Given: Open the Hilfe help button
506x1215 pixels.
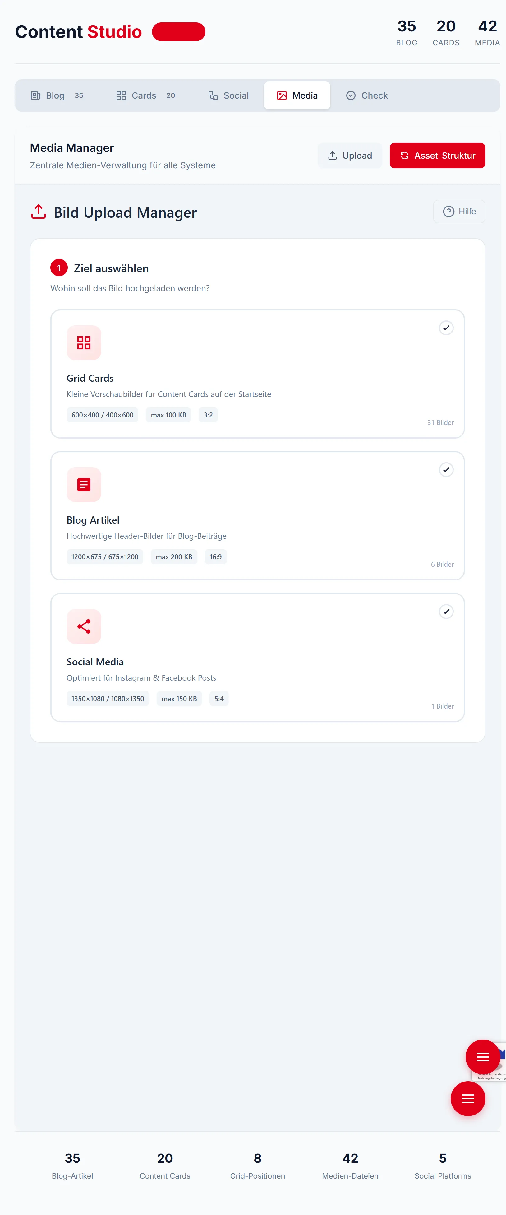Looking at the screenshot, I should coord(459,211).
